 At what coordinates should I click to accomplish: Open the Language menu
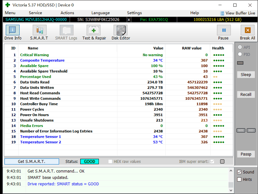tap(100, 13)
